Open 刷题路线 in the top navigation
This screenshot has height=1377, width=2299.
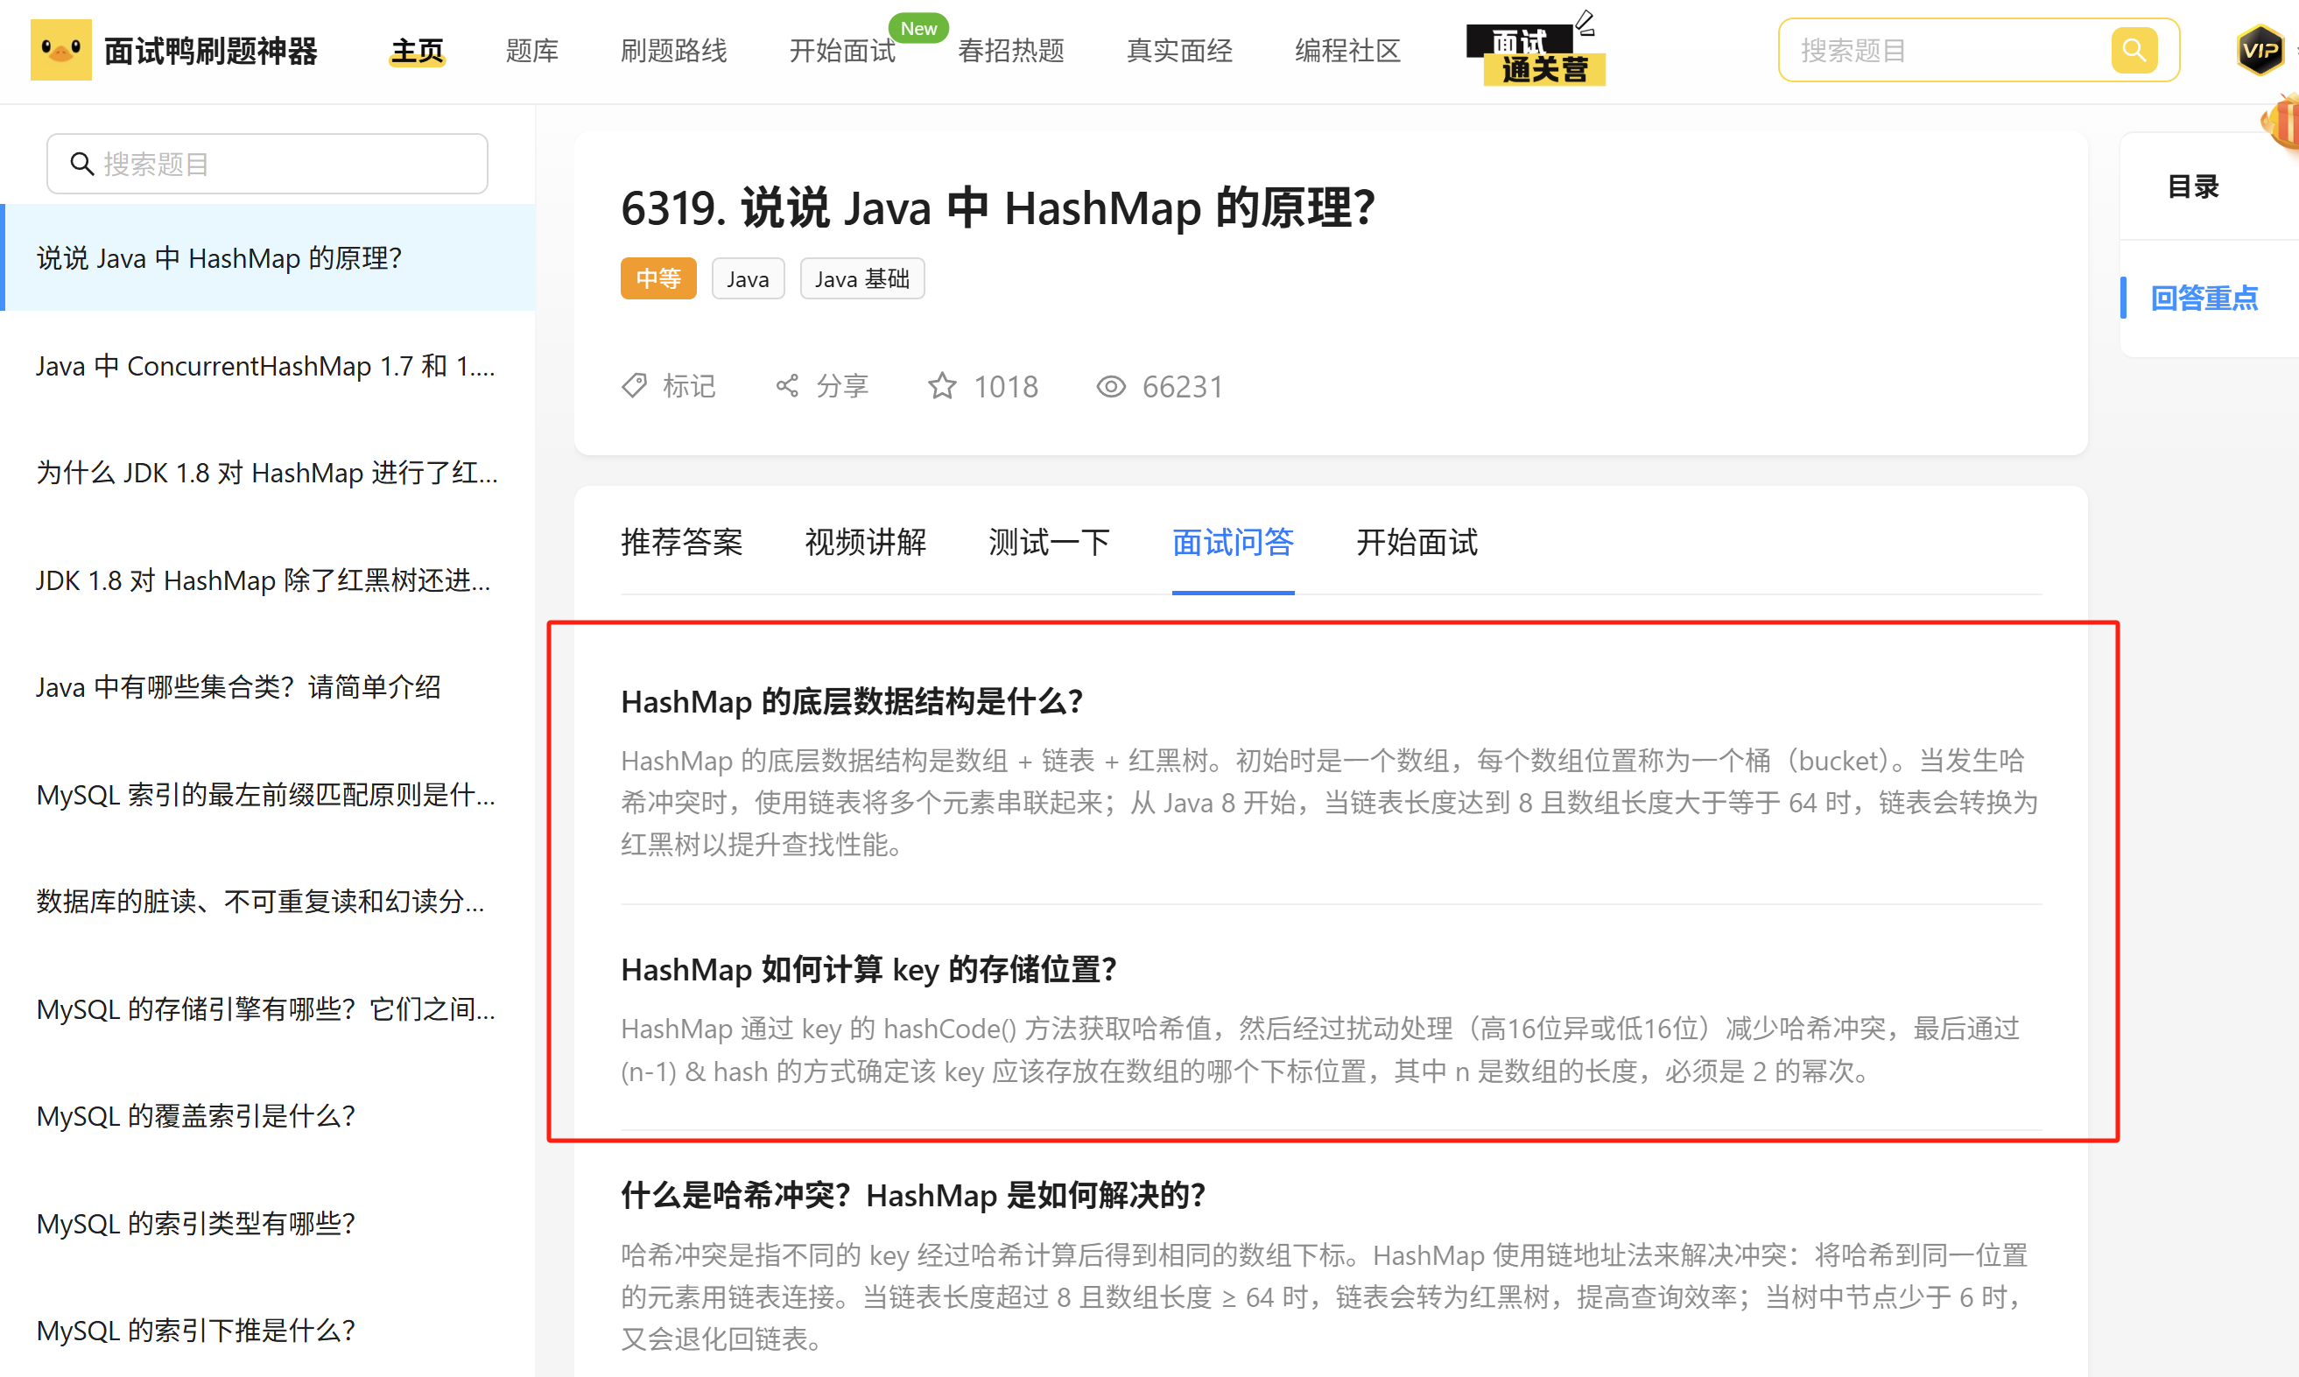(x=673, y=51)
